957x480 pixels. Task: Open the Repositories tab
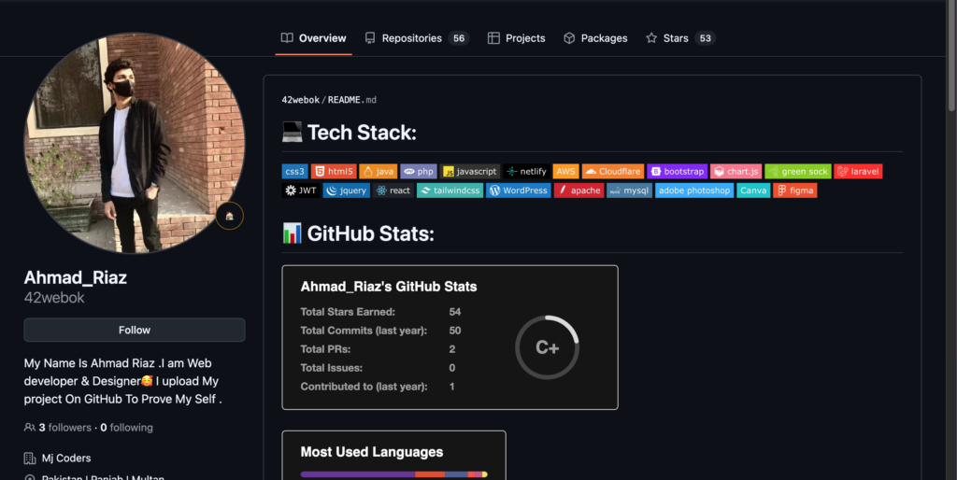417,38
